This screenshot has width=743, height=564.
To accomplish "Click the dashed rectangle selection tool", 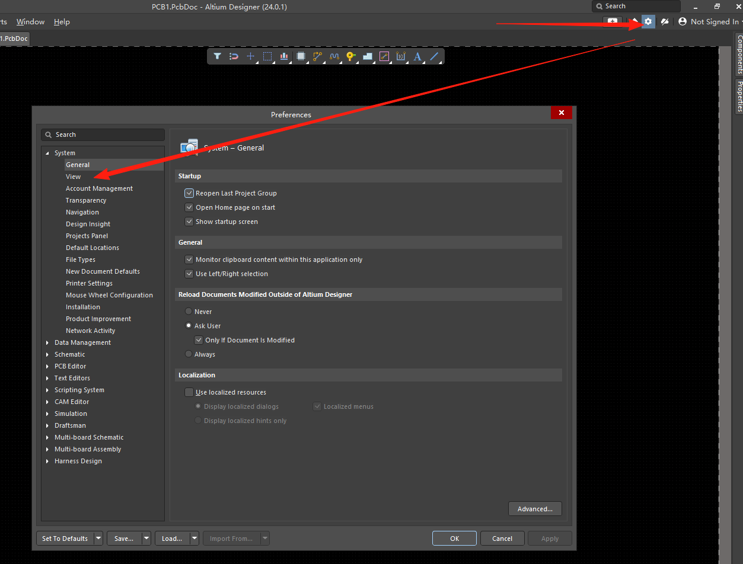I will pyautogui.click(x=267, y=56).
